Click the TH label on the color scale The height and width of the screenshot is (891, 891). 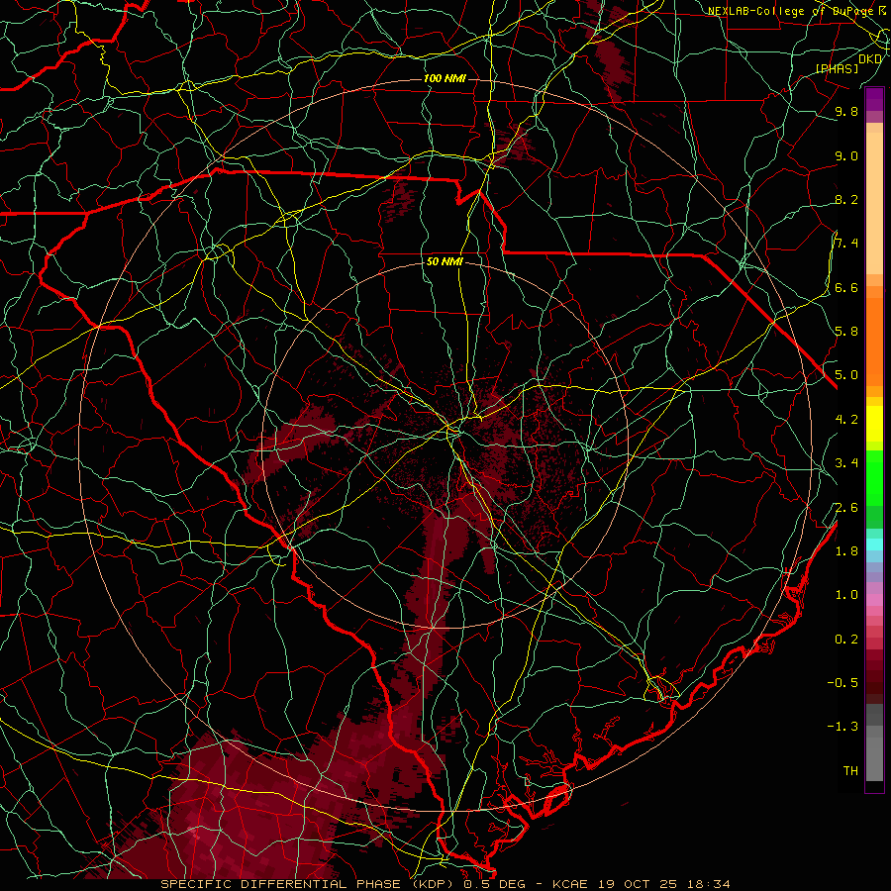850,771
